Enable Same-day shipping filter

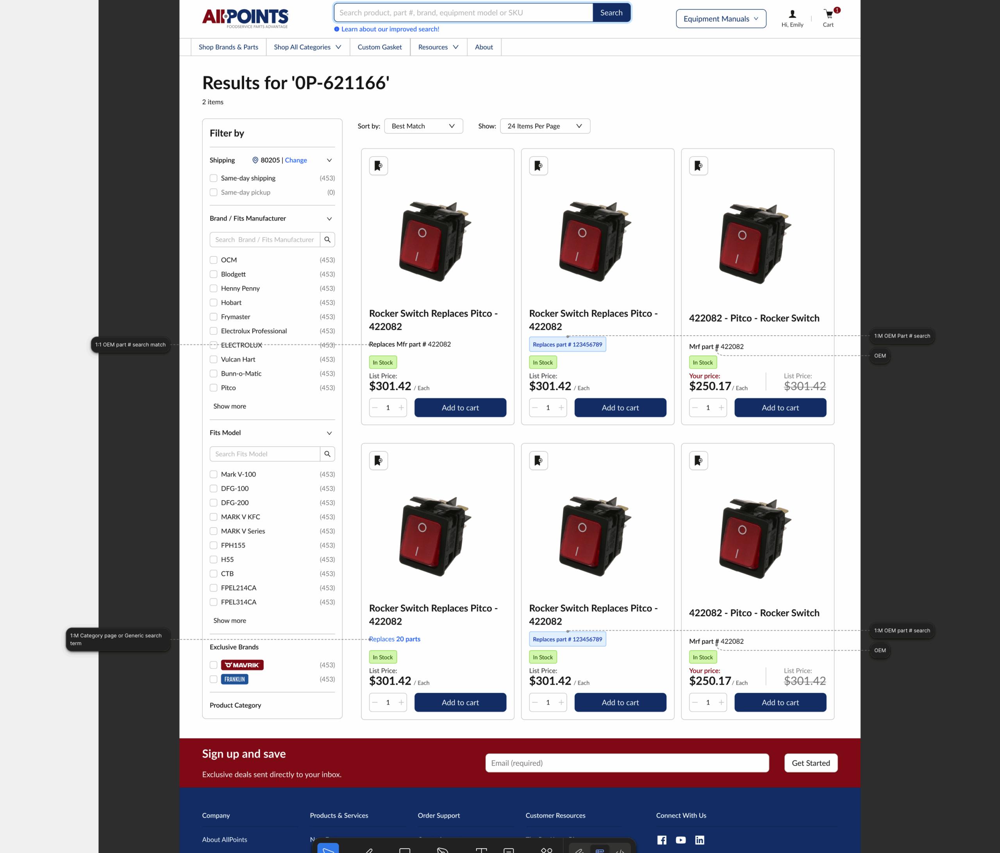213,178
